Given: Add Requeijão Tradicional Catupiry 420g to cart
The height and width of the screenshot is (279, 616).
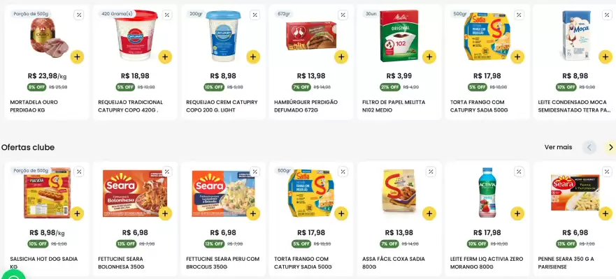Looking at the screenshot, I should click(x=165, y=56).
